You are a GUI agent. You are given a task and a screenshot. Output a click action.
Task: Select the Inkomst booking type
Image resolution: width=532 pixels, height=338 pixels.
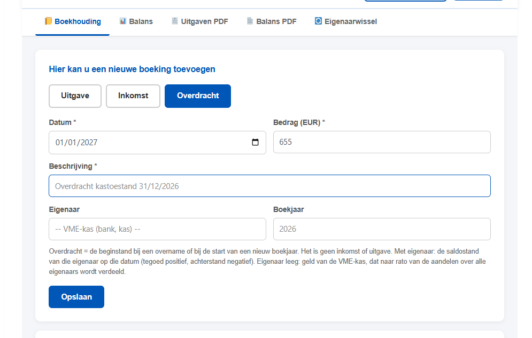click(133, 96)
